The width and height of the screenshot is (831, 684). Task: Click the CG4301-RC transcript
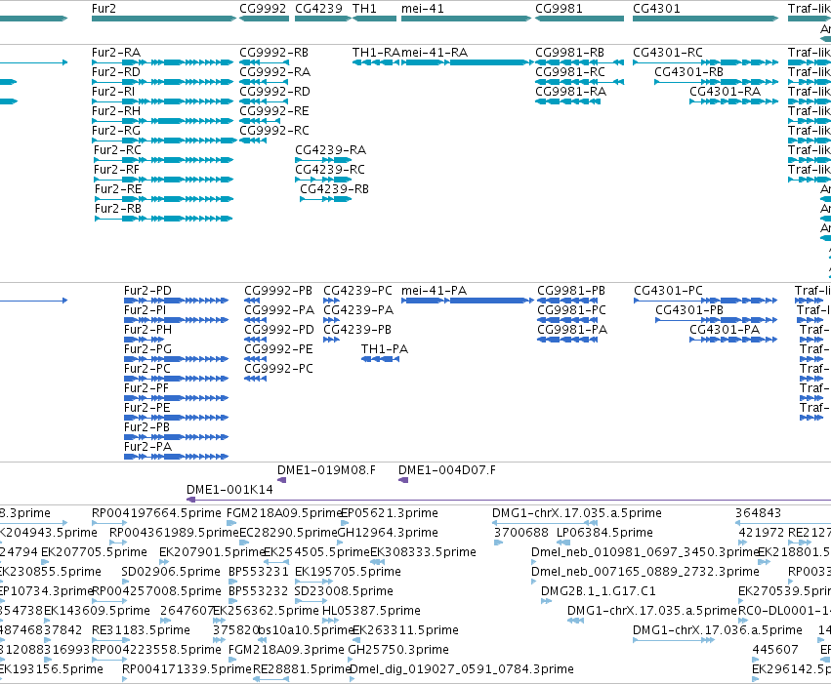click(705, 62)
